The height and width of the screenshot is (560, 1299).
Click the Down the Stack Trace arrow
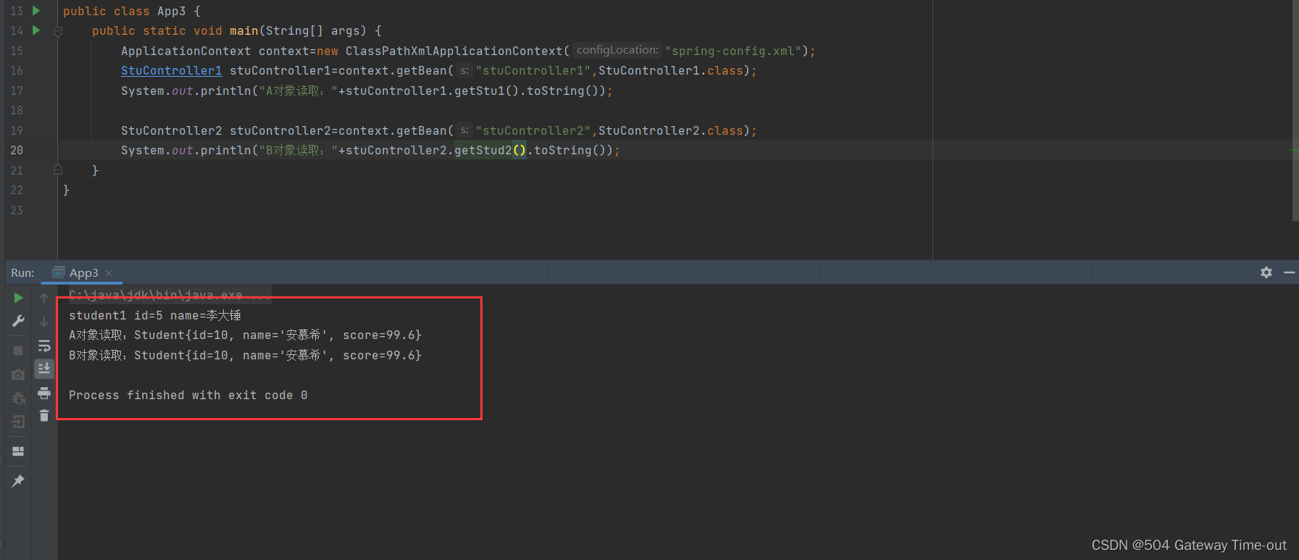[x=44, y=321]
